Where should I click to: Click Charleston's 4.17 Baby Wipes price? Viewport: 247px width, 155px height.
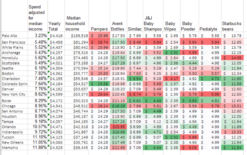172,79
